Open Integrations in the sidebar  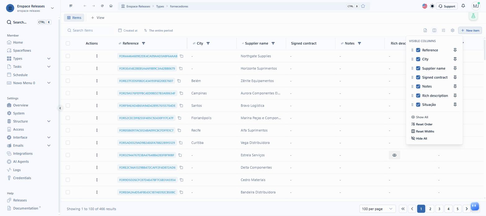pyautogui.click(x=23, y=153)
